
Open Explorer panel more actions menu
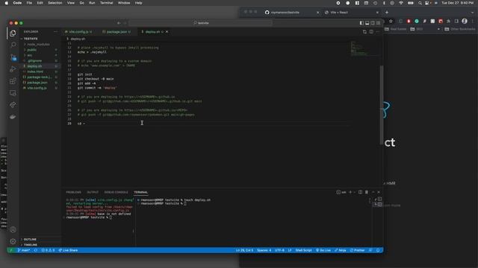click(x=55, y=31)
